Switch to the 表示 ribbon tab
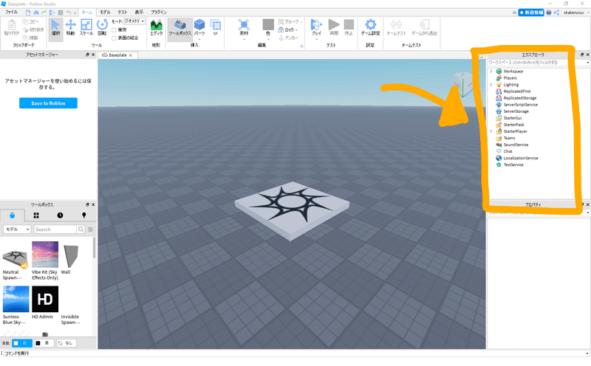Screen dimensions: 591x366 (x=139, y=13)
